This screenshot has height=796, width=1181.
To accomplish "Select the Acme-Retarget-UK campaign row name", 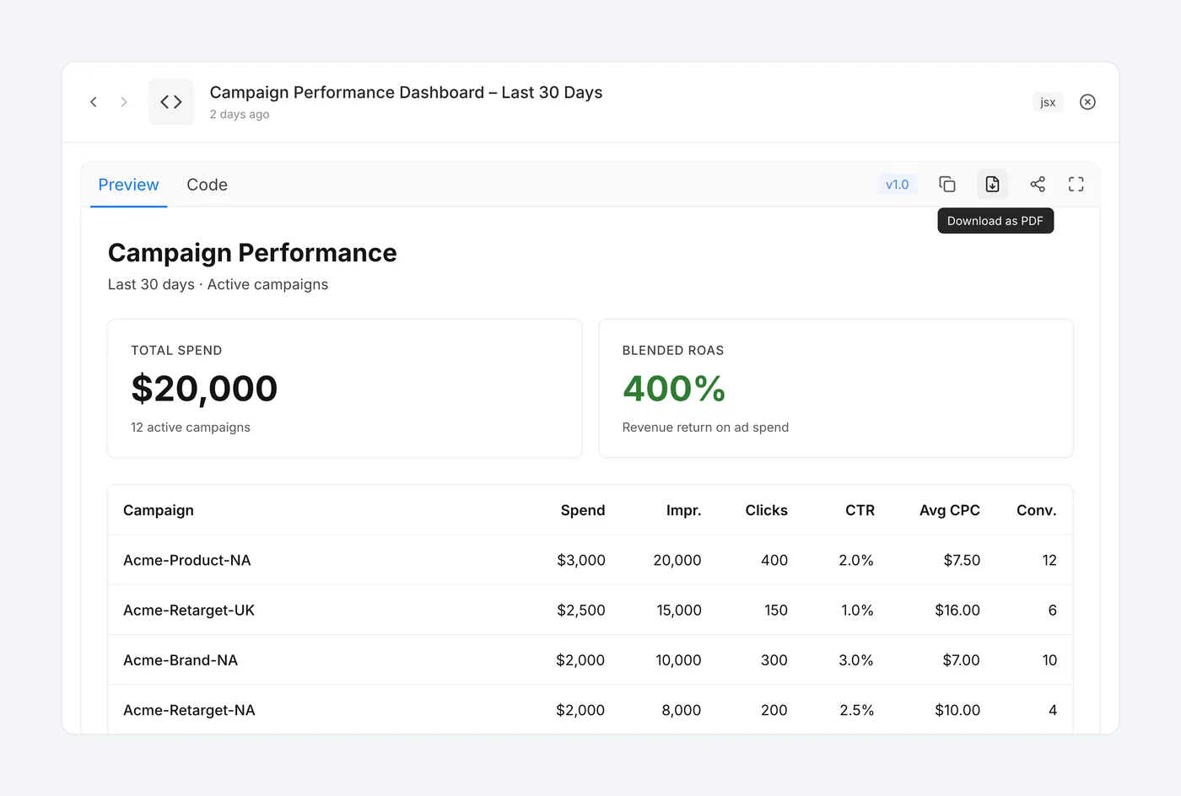I will click(189, 610).
